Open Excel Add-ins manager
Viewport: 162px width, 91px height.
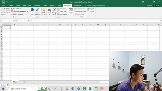pyautogui.click(x=37, y=12)
